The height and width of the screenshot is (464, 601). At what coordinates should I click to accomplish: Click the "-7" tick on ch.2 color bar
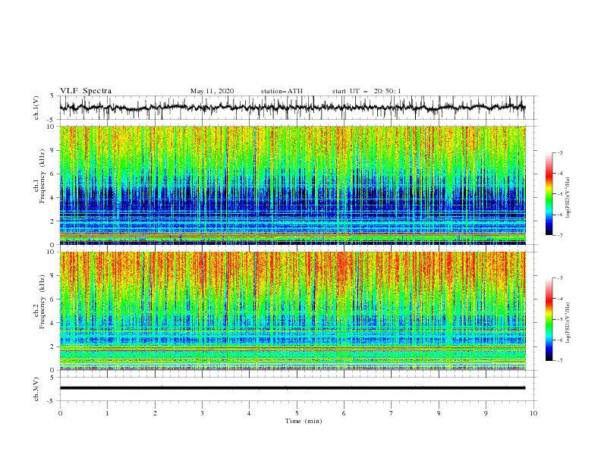(x=560, y=361)
